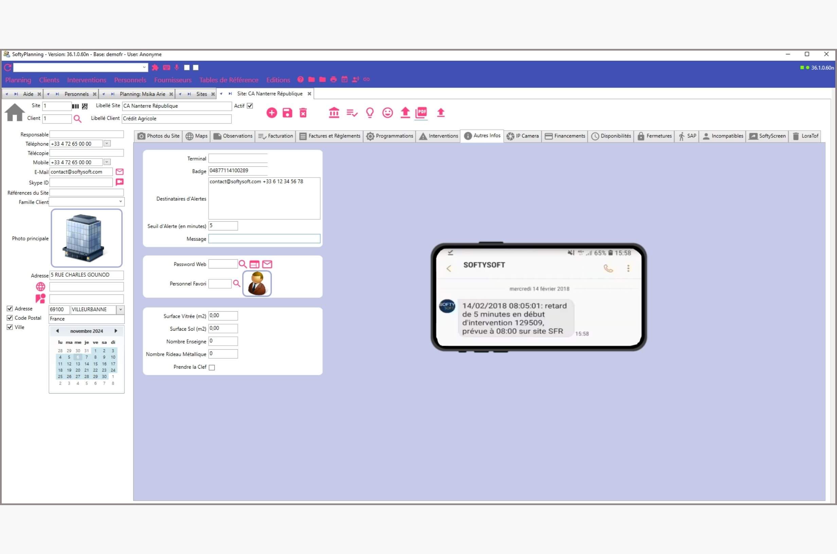Toggle the Prendre la Clef checkbox

(x=212, y=367)
